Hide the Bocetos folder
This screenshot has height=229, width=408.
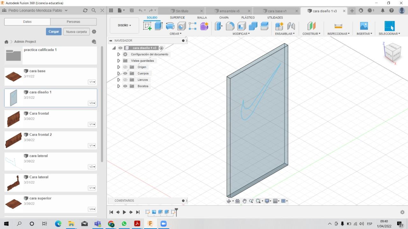pos(125,86)
